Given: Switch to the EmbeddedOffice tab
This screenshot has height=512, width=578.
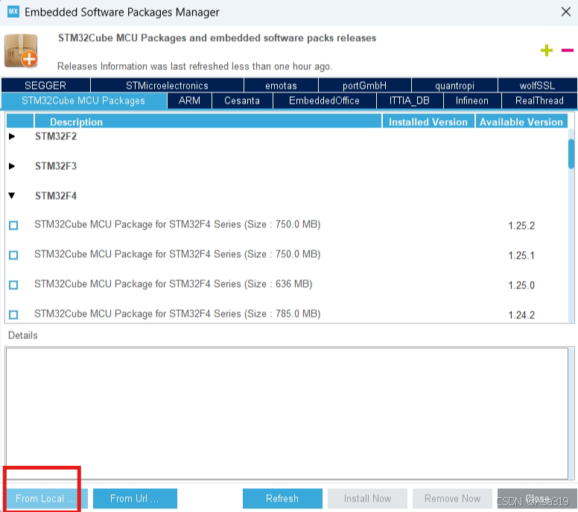Looking at the screenshot, I should tap(325, 101).
